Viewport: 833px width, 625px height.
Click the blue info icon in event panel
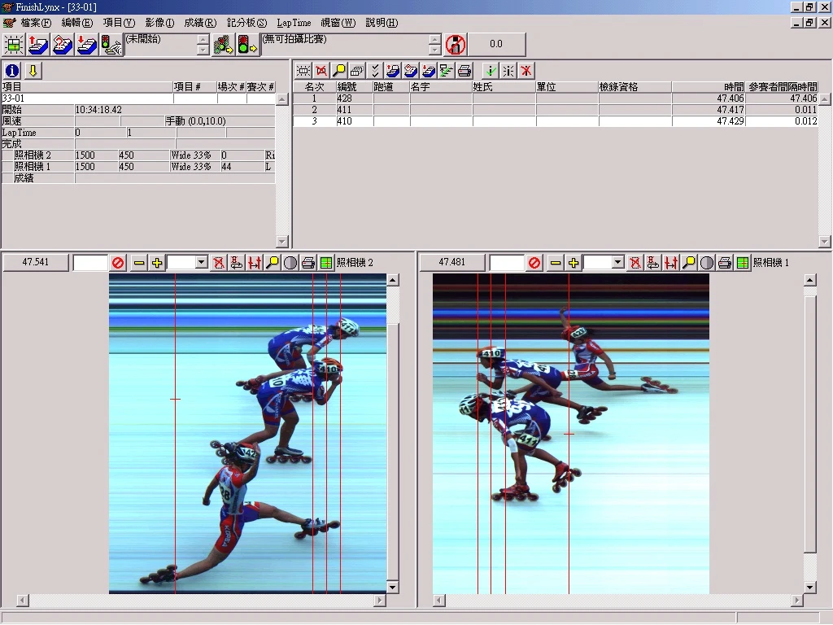(x=12, y=71)
